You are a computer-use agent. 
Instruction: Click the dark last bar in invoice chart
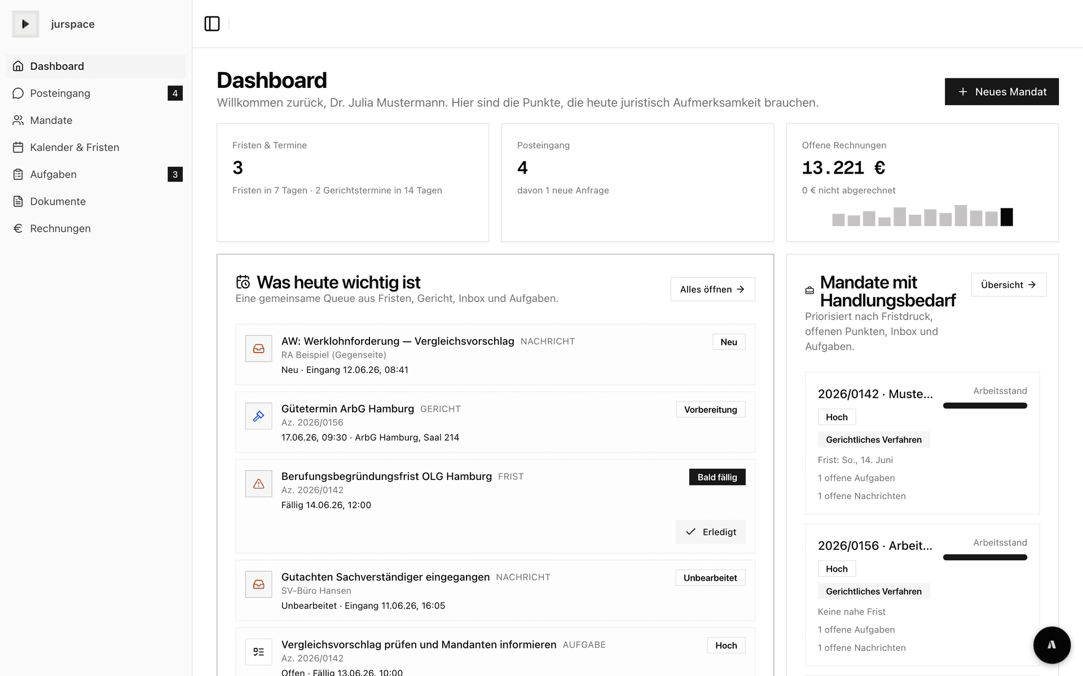(x=1006, y=217)
